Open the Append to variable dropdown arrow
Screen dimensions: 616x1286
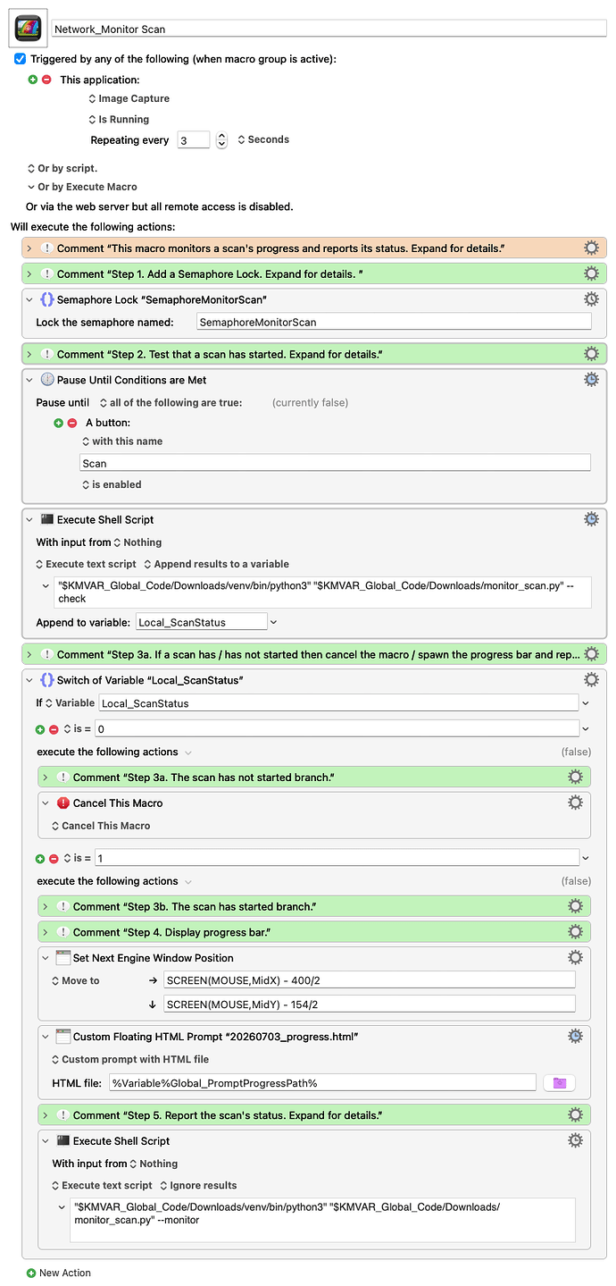click(273, 622)
